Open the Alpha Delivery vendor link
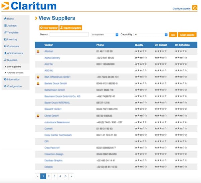This screenshot has width=201, height=183. pos(52,58)
